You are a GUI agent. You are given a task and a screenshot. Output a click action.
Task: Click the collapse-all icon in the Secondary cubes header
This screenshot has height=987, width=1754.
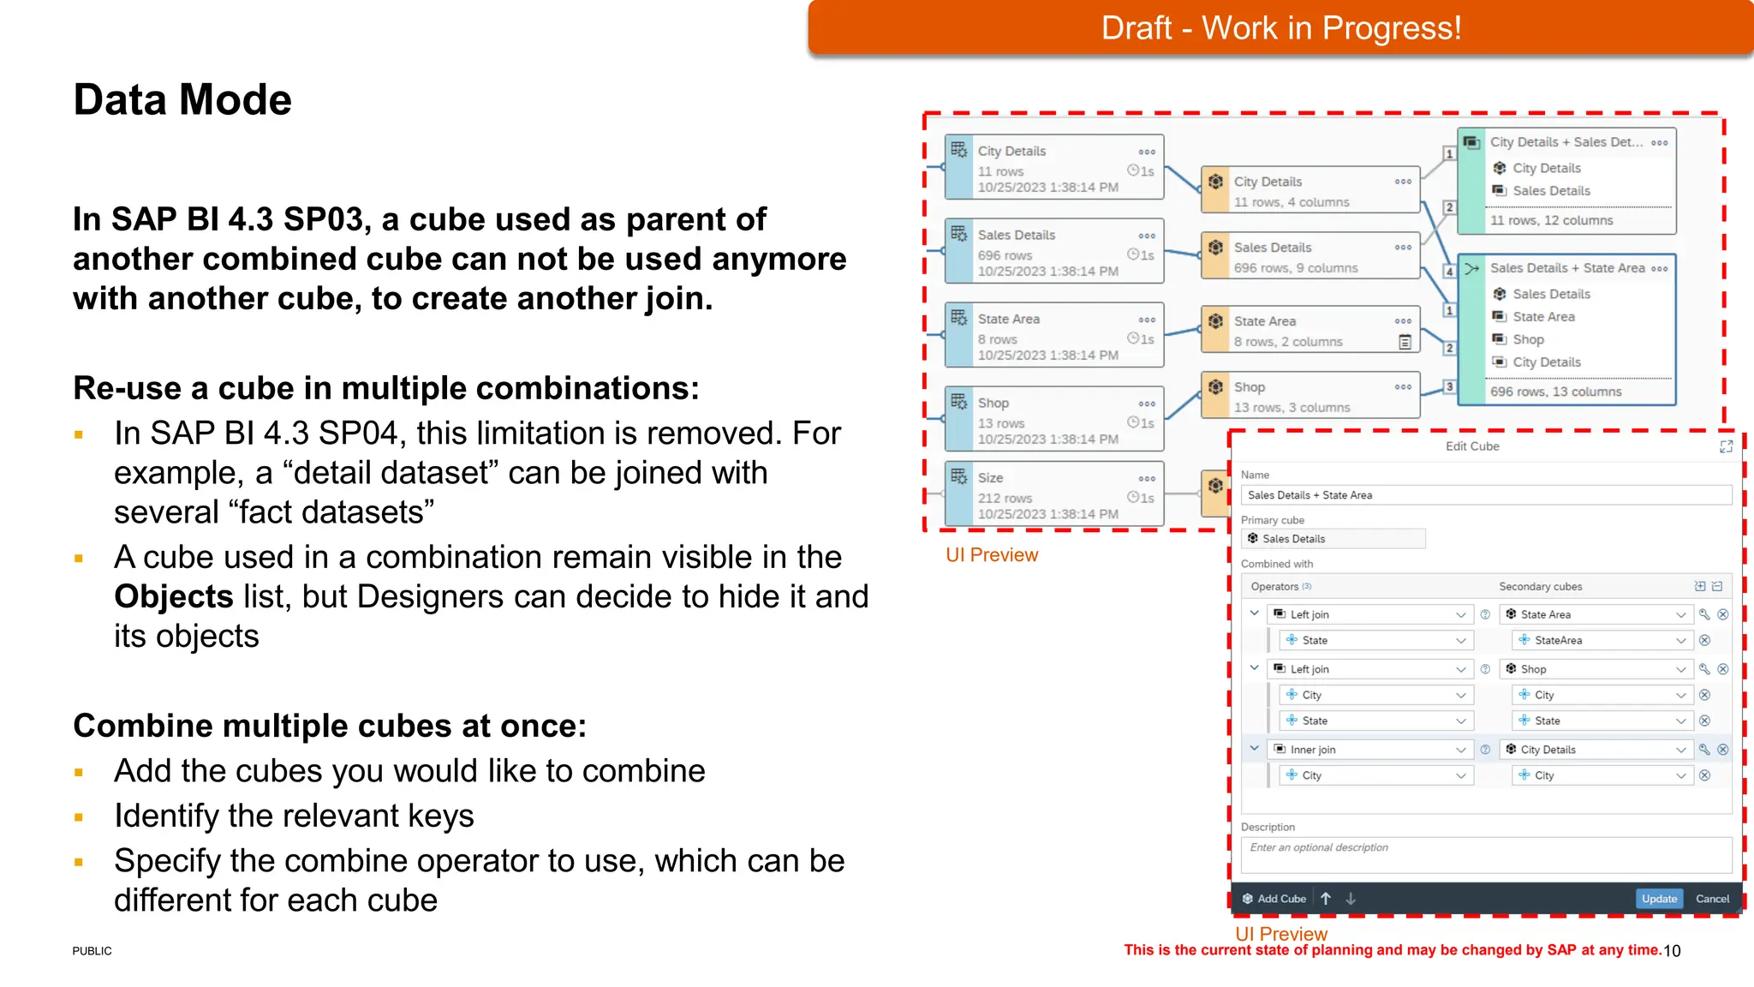point(1717,586)
